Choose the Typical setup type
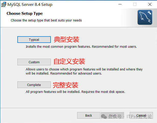 (x=34, y=40)
